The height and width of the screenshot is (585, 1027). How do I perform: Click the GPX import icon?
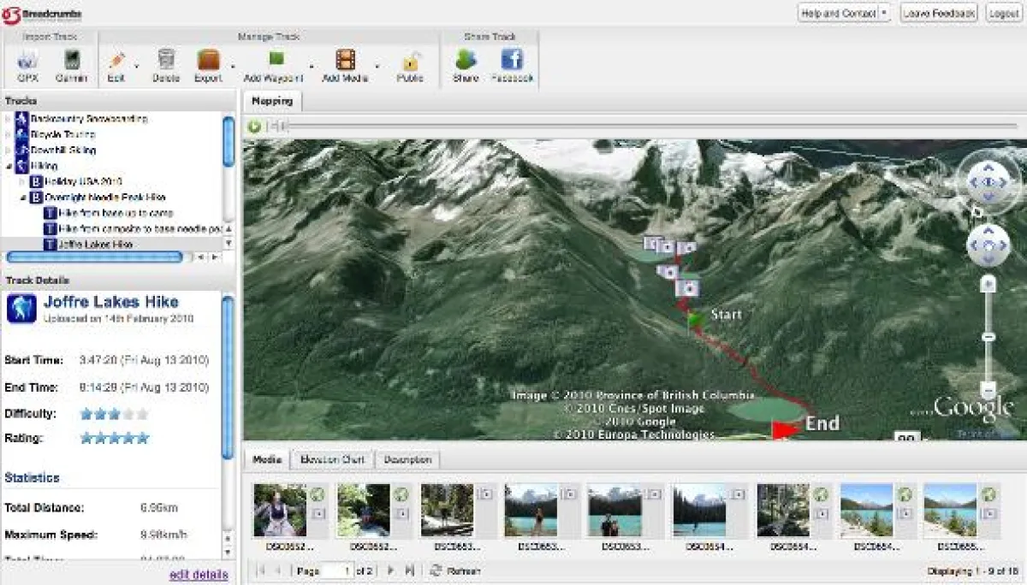(27, 59)
